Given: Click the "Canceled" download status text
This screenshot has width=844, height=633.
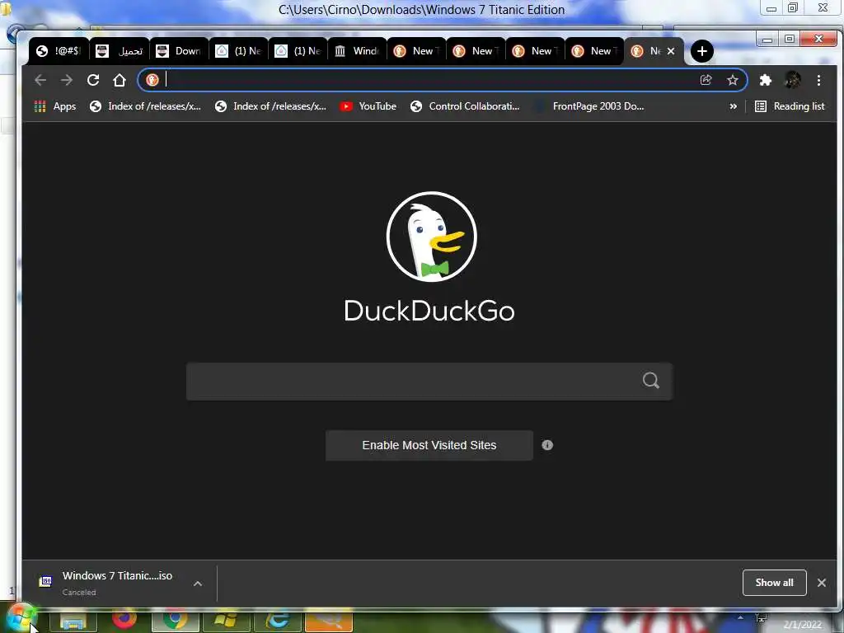Looking at the screenshot, I should (79, 592).
